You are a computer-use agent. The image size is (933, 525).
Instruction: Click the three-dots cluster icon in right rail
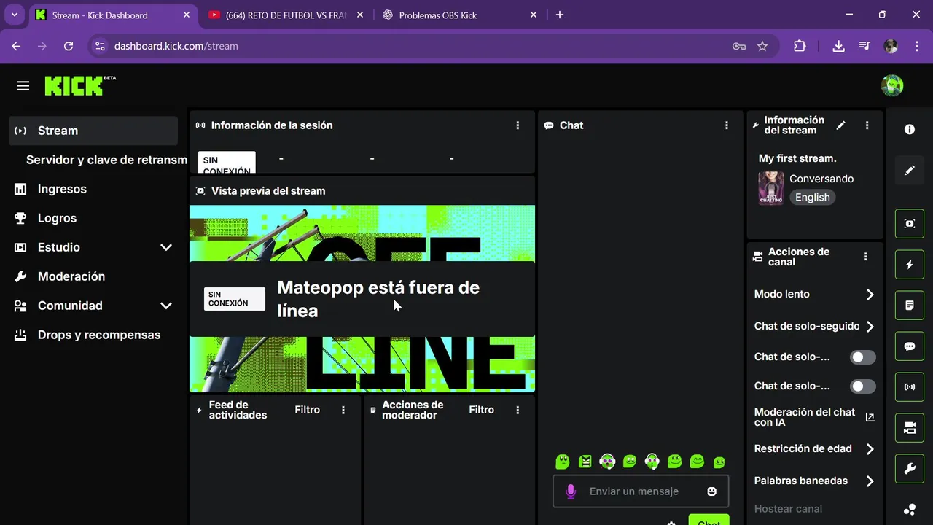(910, 510)
